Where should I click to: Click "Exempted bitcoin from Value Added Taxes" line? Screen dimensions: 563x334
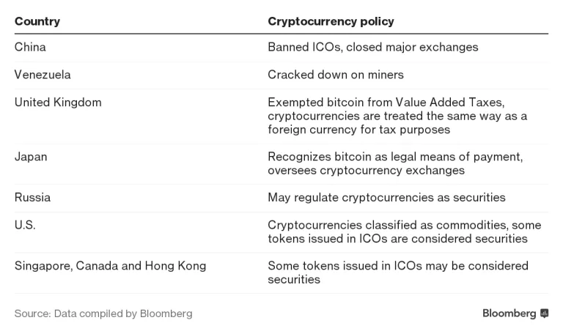(x=386, y=103)
